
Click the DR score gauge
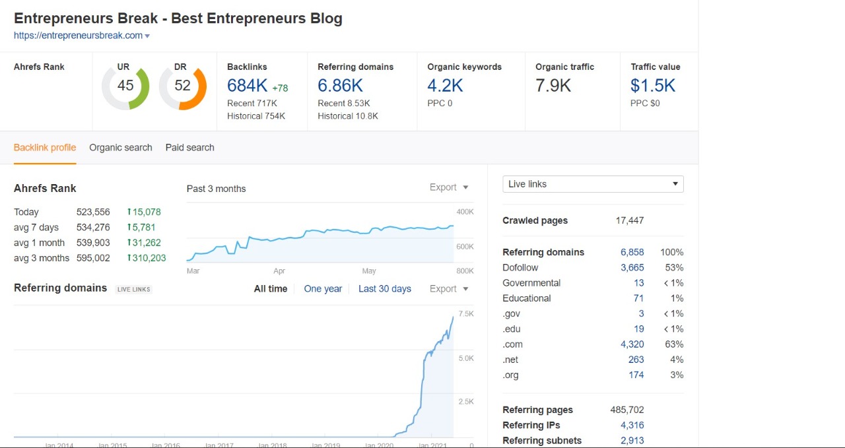(181, 84)
